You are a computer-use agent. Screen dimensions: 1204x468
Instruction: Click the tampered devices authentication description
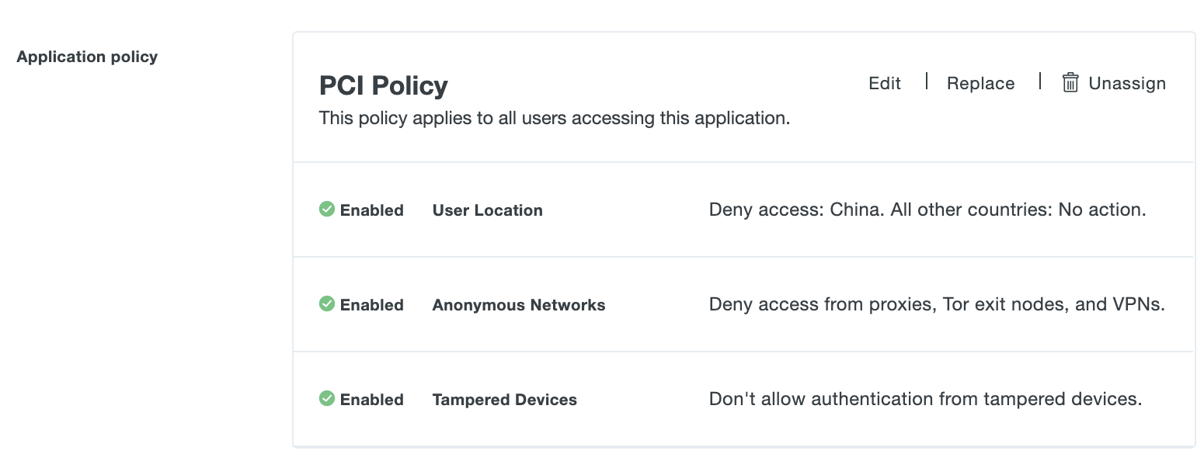[925, 398]
